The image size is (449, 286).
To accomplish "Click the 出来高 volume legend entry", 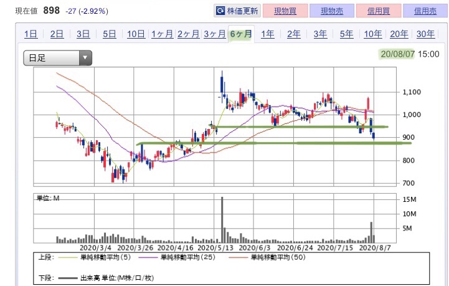I will pyautogui.click(x=106, y=278).
